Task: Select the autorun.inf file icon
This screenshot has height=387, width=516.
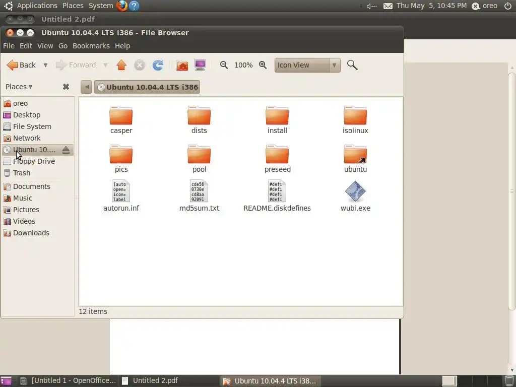Action: [121, 191]
